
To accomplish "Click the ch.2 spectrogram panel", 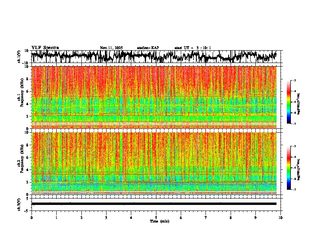I will point(154,163).
